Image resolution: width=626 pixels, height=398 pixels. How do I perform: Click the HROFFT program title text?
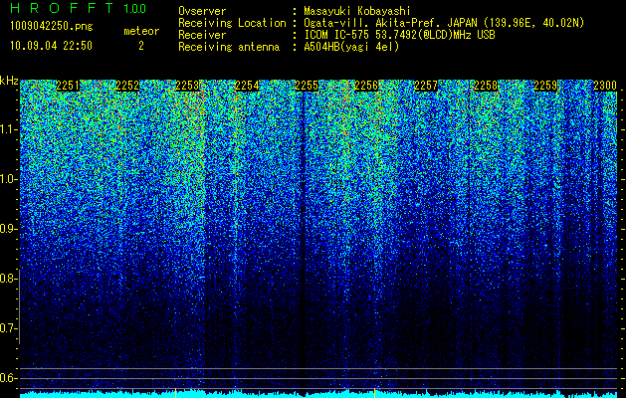[x=62, y=8]
